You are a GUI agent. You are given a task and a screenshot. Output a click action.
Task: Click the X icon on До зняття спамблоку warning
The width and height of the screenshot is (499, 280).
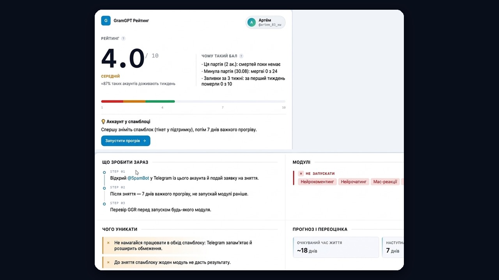pyautogui.click(x=108, y=262)
